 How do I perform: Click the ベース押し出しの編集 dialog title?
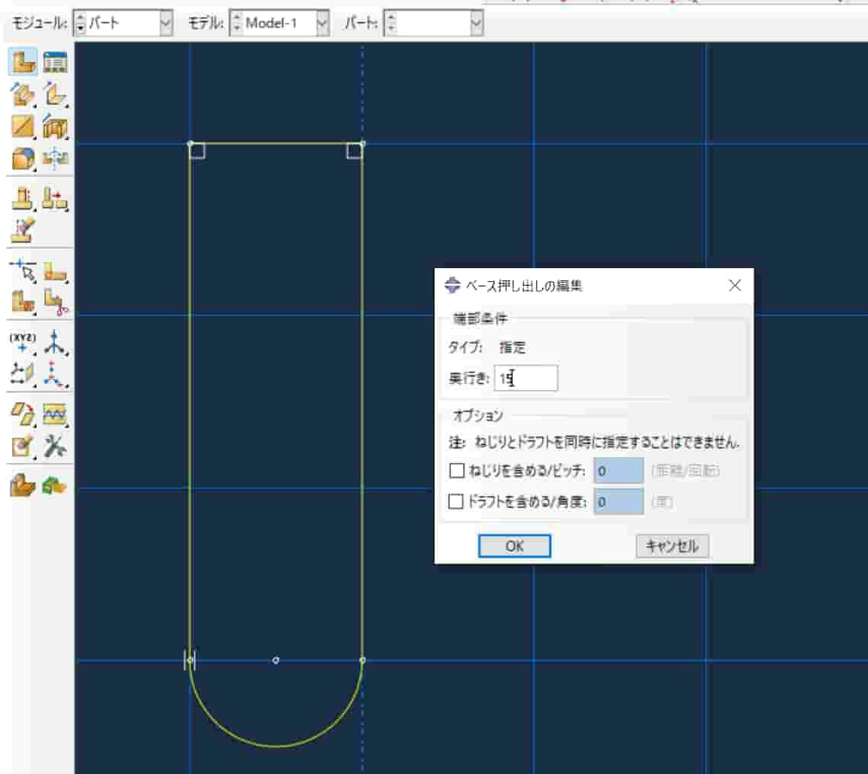pyautogui.click(x=524, y=286)
